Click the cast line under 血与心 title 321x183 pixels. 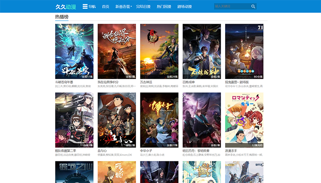[x=115, y=155]
